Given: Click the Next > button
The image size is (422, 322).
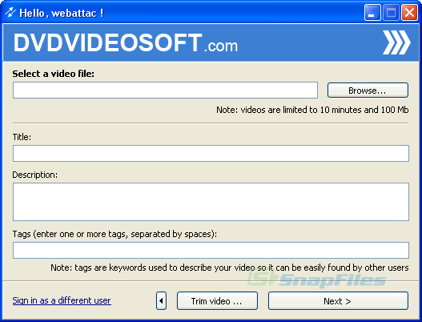Looking at the screenshot, I should coord(338,300).
